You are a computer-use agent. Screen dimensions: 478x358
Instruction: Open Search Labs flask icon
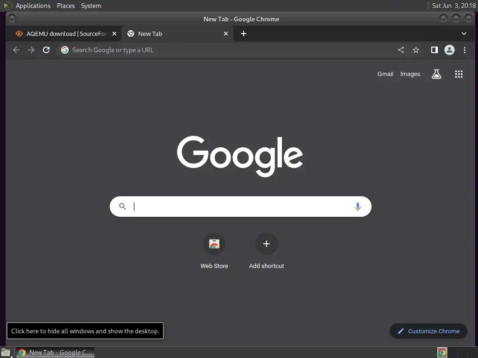point(436,74)
